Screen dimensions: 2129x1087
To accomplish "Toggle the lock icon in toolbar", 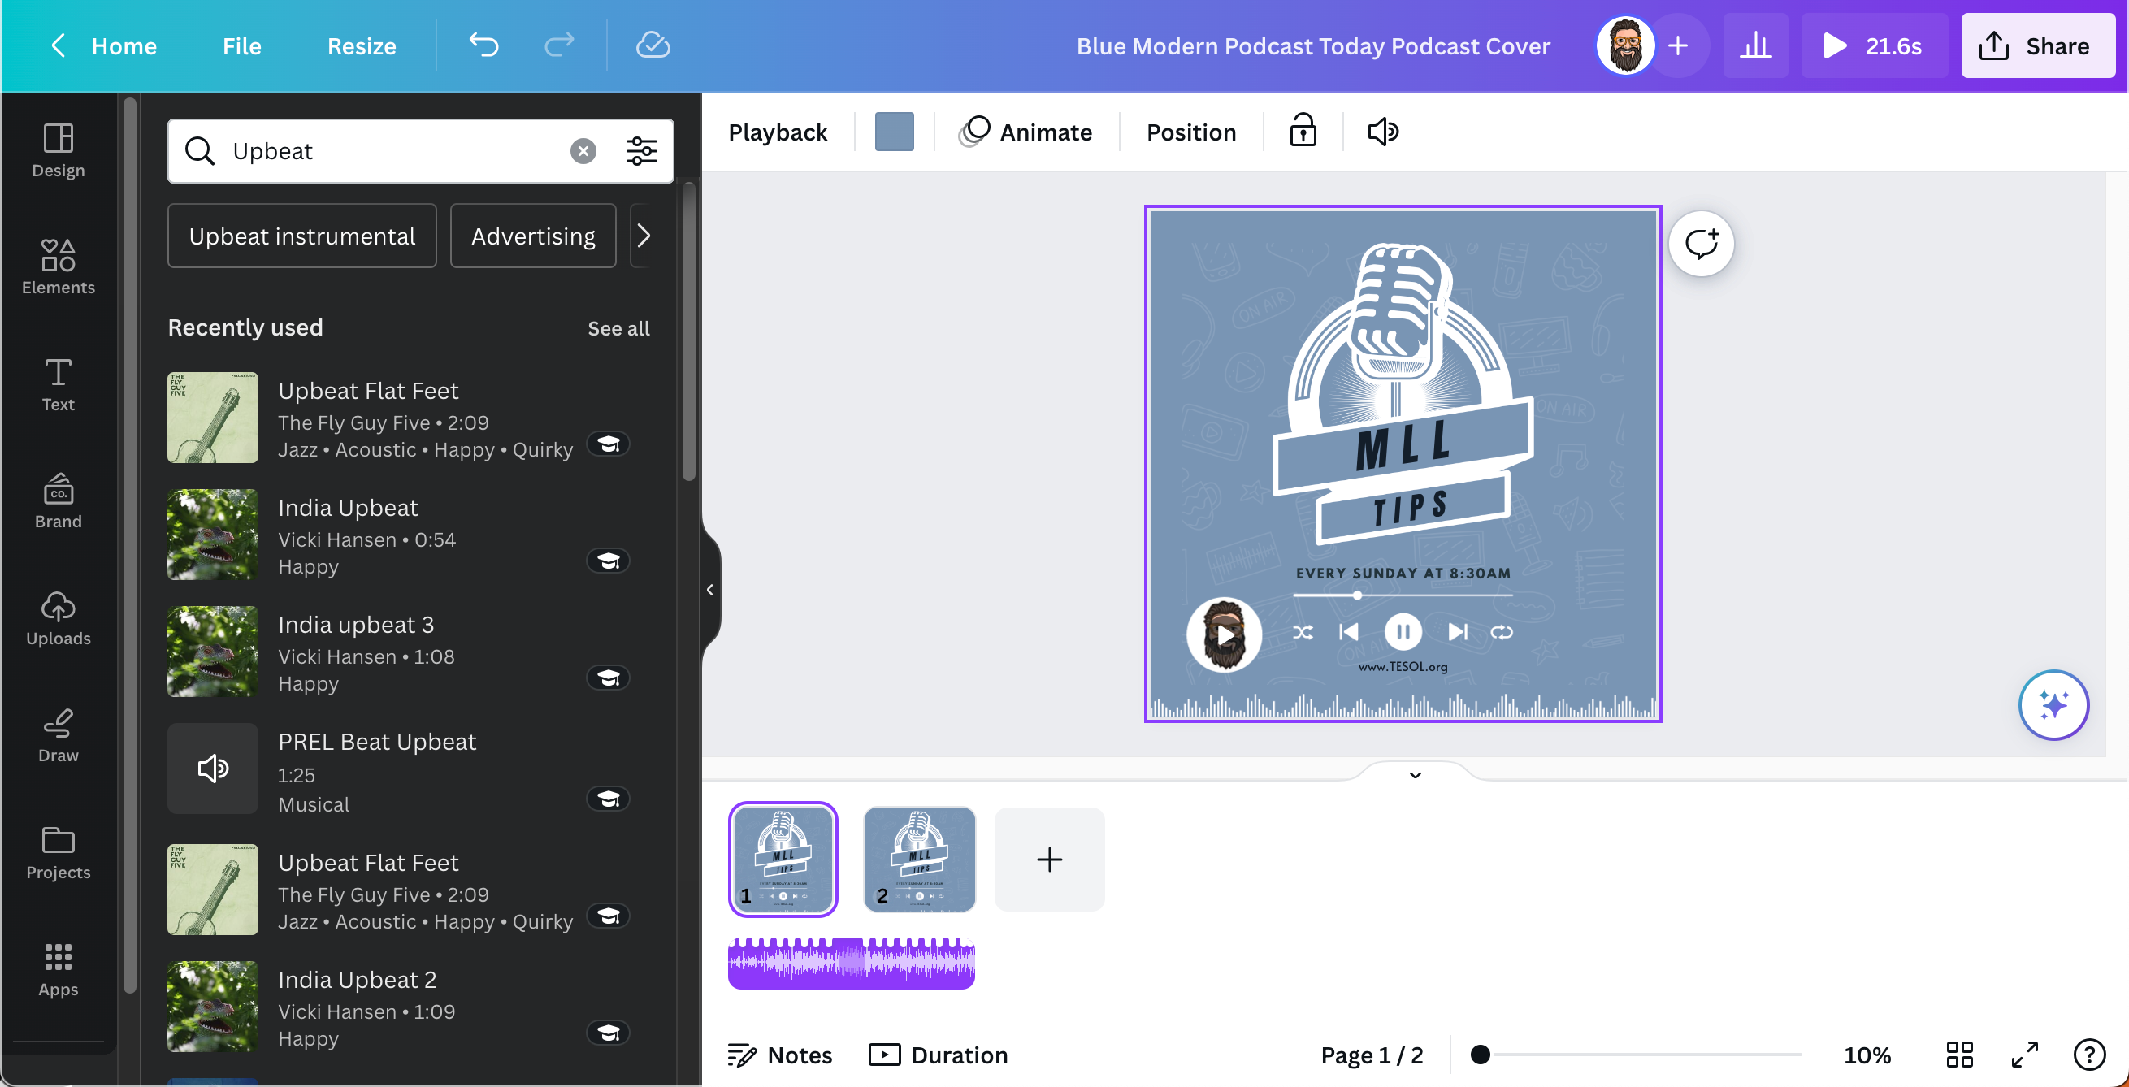I will (1303, 132).
